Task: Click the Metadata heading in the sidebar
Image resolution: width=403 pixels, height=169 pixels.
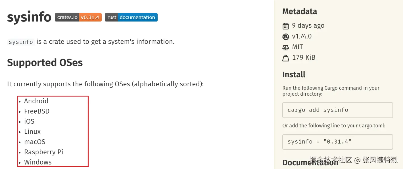Action: coord(300,11)
